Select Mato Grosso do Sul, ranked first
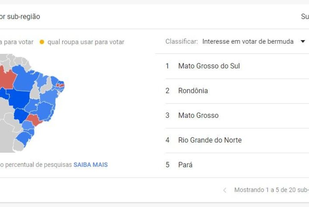This screenshot has width=309, height=207. pos(209,66)
